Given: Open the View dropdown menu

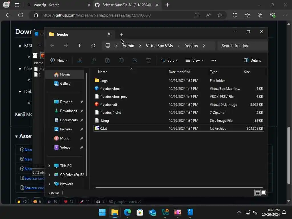Looking at the screenshot, I should click(194, 60).
